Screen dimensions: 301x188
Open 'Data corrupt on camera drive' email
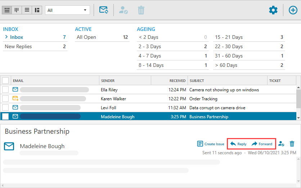pyautogui.click(x=217, y=108)
